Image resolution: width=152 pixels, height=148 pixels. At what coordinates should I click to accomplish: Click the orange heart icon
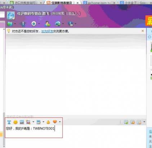(55, 122)
